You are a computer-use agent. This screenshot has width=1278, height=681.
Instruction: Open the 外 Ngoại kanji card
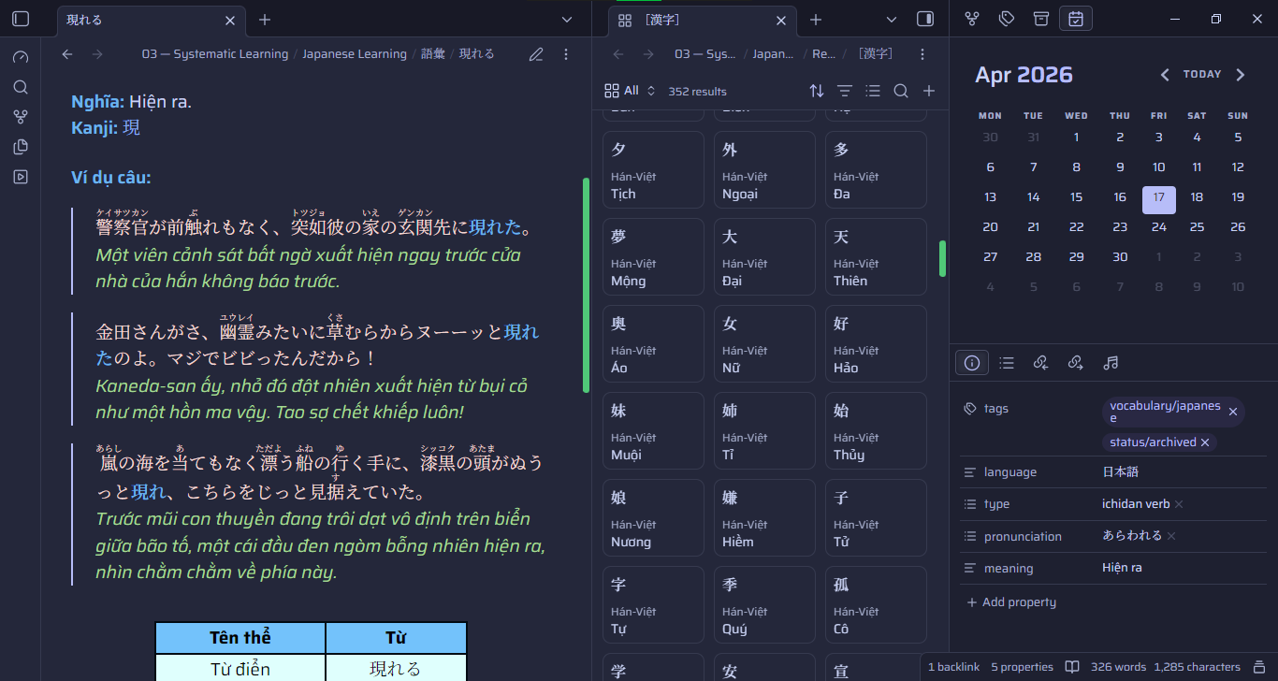click(x=764, y=170)
